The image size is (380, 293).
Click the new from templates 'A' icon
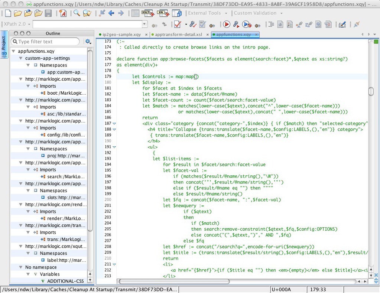pyautogui.click(x=62, y=13)
